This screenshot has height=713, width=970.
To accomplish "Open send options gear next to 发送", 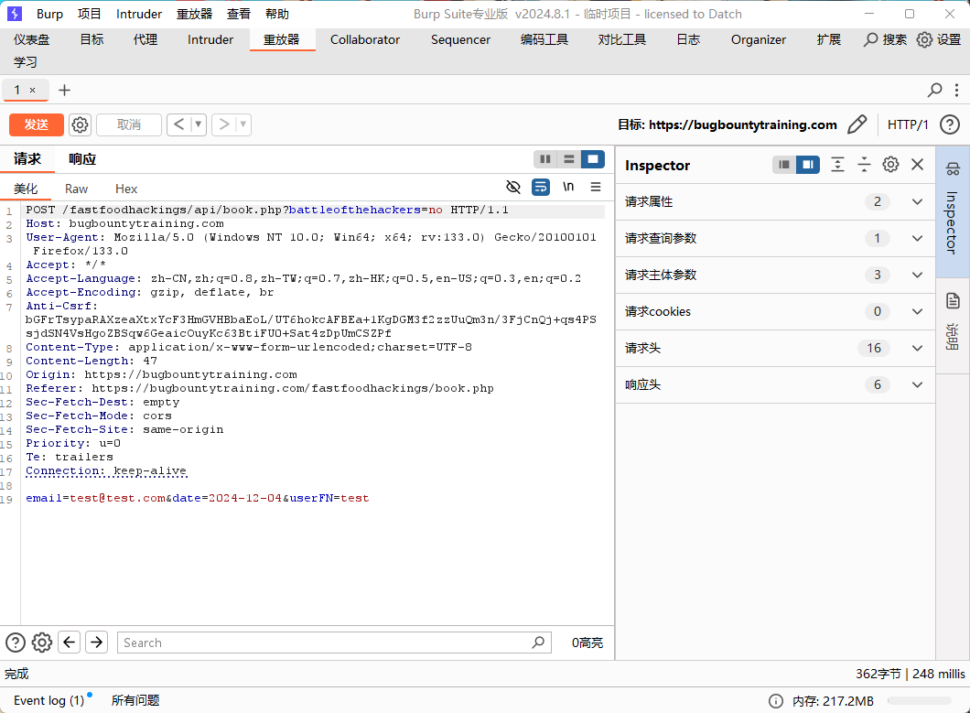I will click(80, 124).
